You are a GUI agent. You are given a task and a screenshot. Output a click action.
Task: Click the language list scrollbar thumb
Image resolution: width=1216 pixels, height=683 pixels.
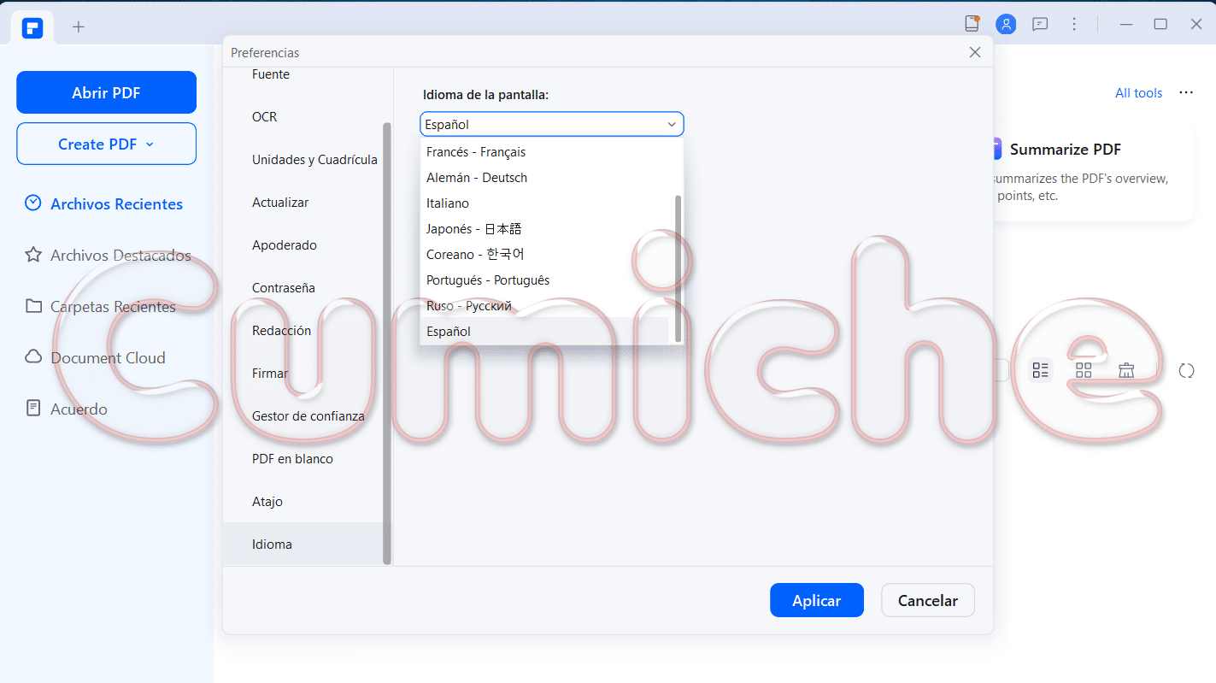pos(678,268)
